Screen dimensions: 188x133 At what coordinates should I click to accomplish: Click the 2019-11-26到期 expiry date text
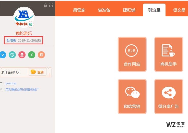pos(29,41)
